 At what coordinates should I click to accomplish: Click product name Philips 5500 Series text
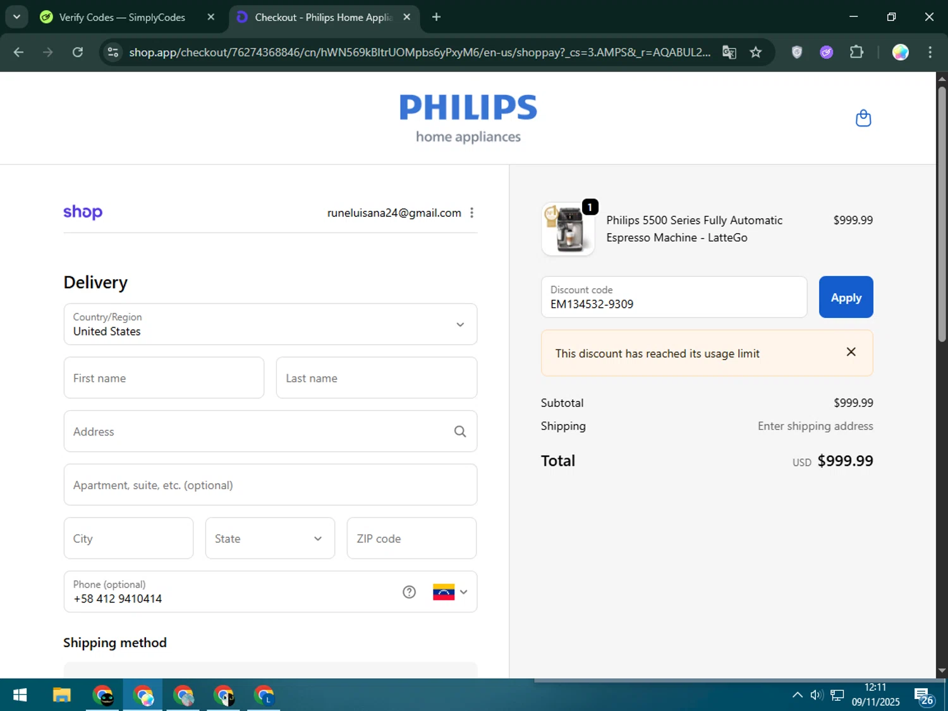(694, 229)
